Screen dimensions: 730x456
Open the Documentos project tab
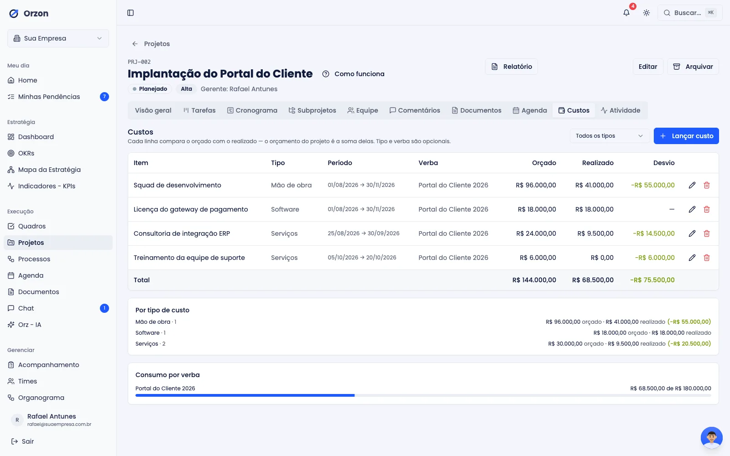[476, 110]
